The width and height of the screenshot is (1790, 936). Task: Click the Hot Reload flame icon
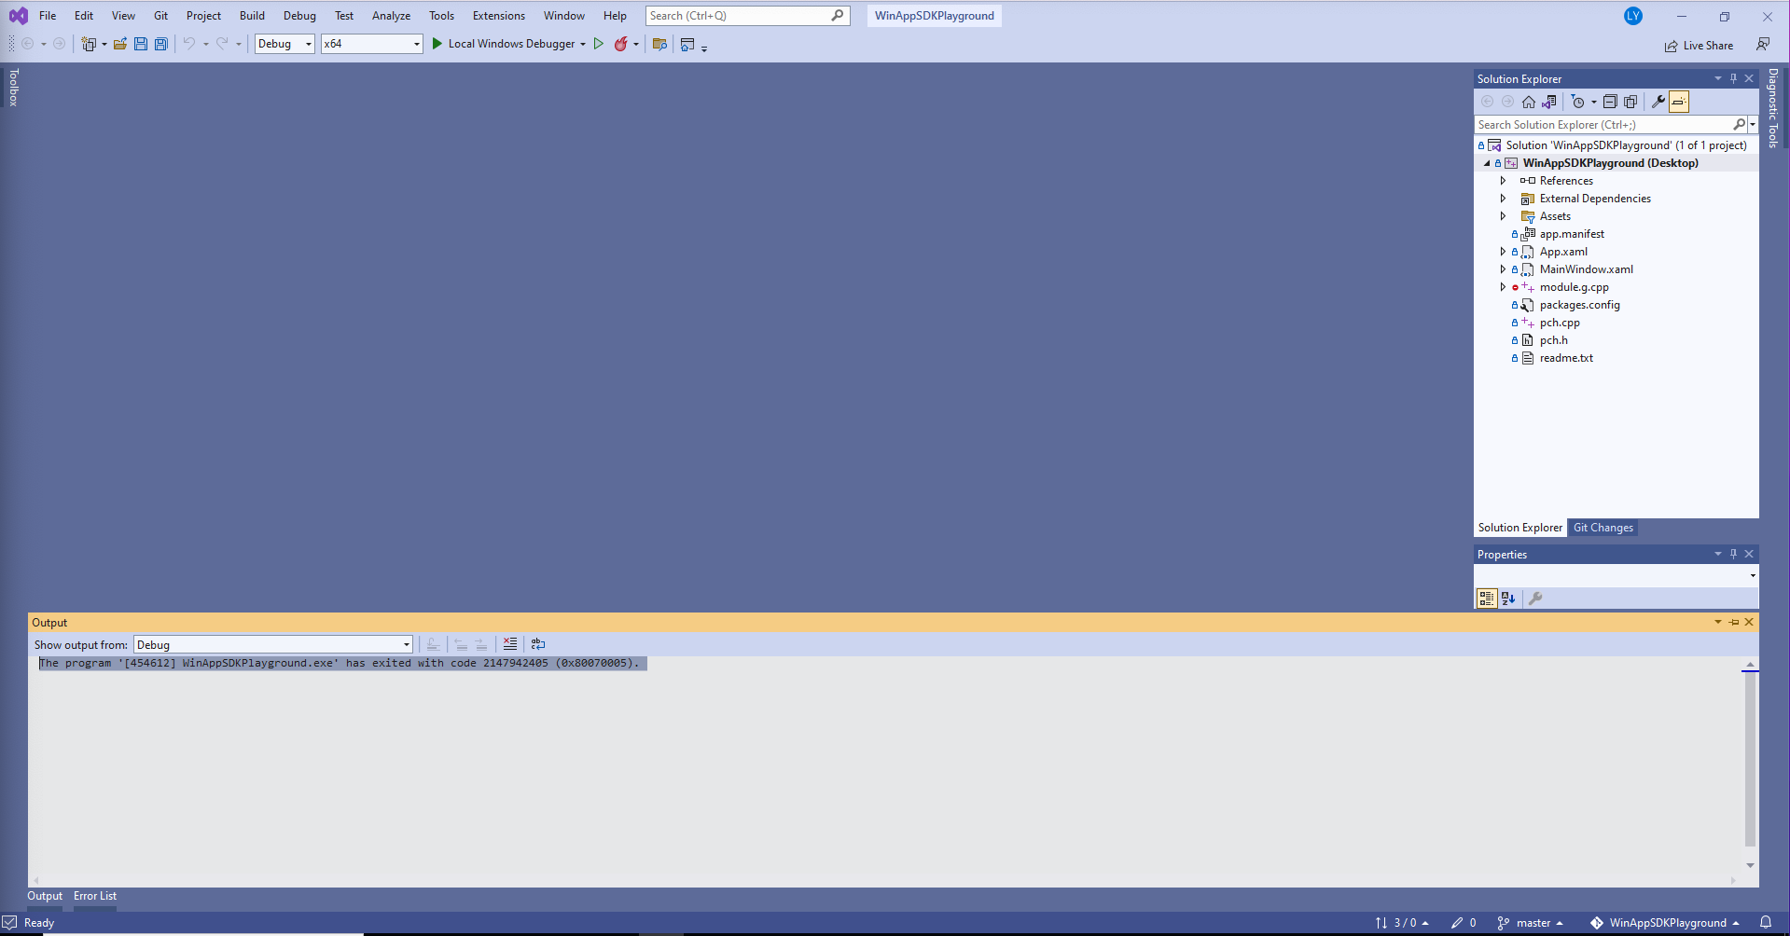click(x=620, y=44)
